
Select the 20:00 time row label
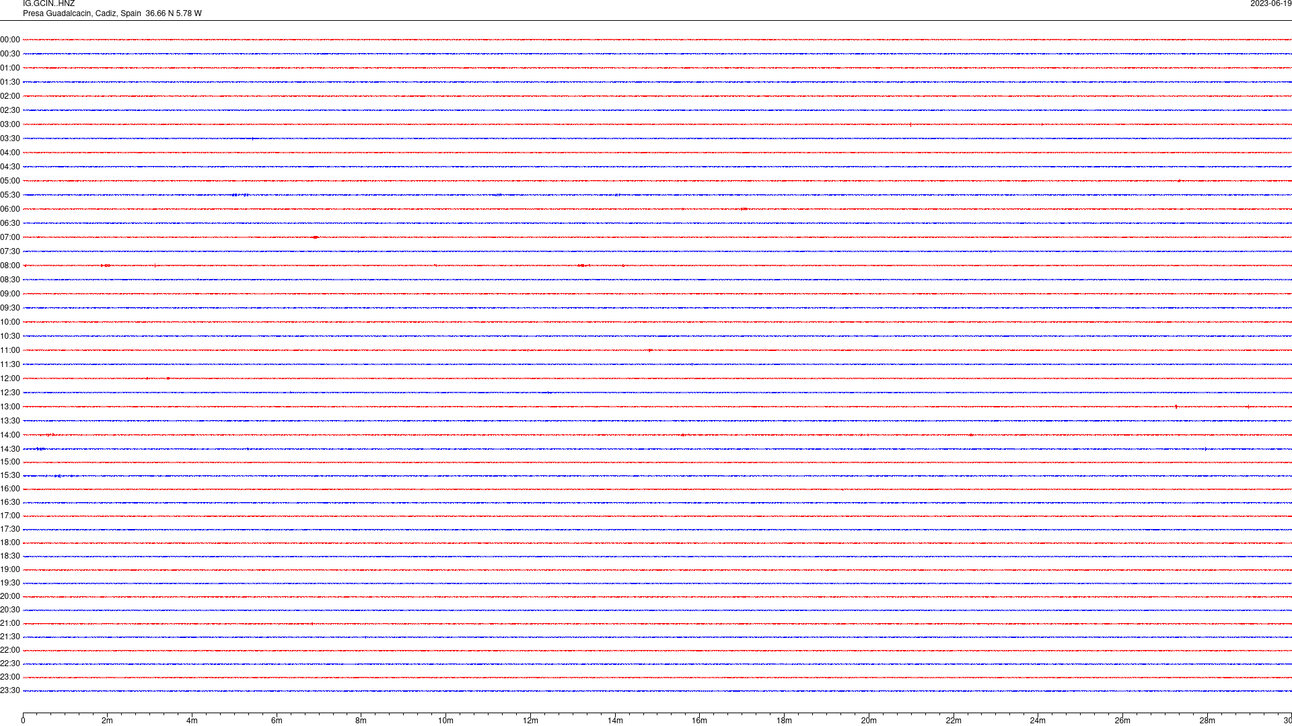(x=10, y=596)
